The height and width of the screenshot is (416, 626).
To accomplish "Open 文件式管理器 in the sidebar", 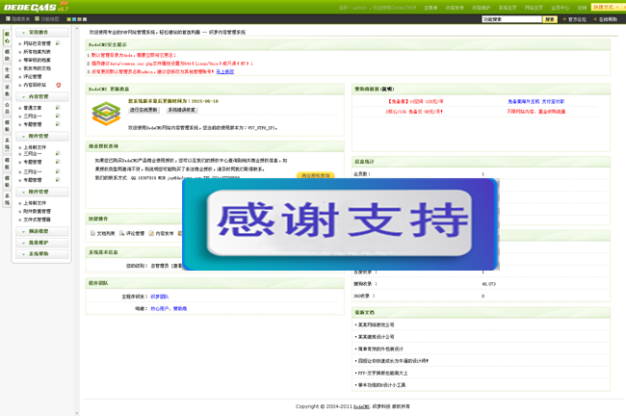I will click(38, 220).
